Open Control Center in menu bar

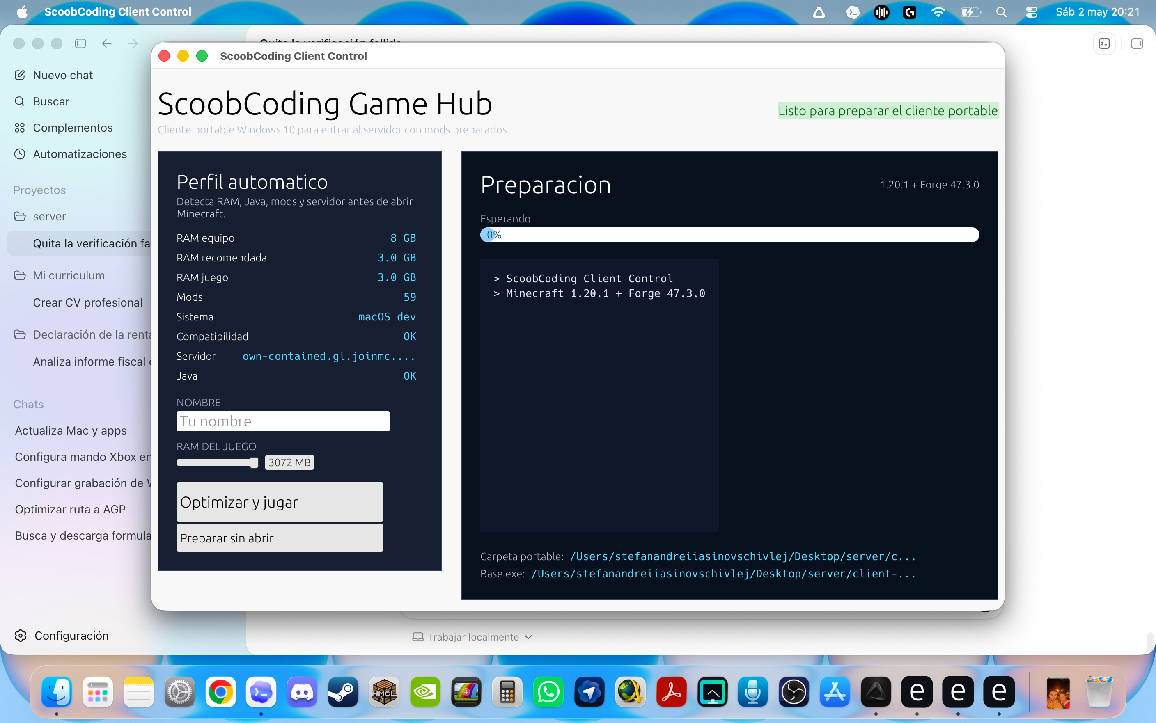[1031, 12]
